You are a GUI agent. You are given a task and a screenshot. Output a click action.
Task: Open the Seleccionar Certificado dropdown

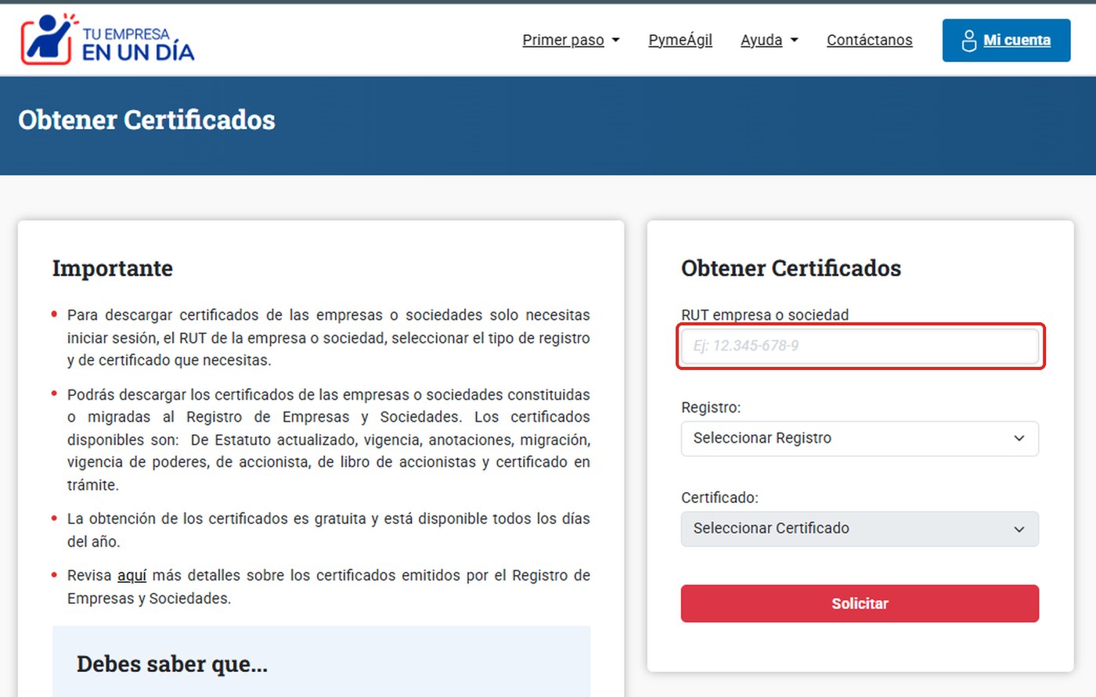click(x=860, y=529)
